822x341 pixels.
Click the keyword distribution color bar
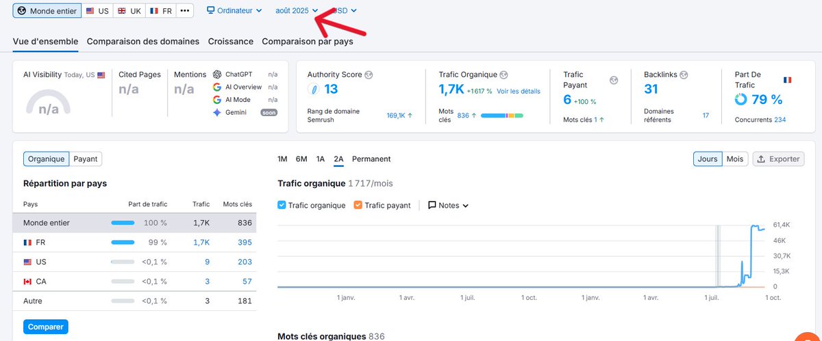(502, 115)
